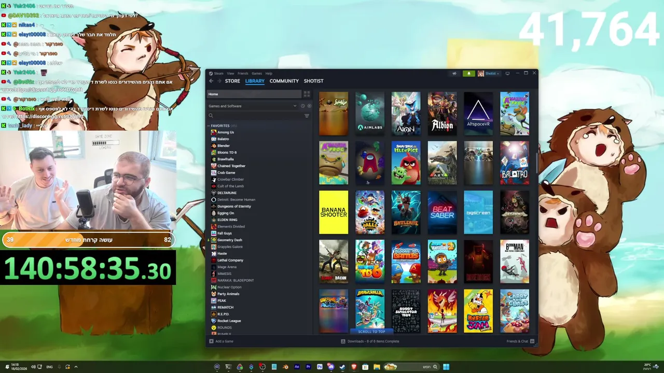Click the Rocket League icon in sidebar

point(214,321)
